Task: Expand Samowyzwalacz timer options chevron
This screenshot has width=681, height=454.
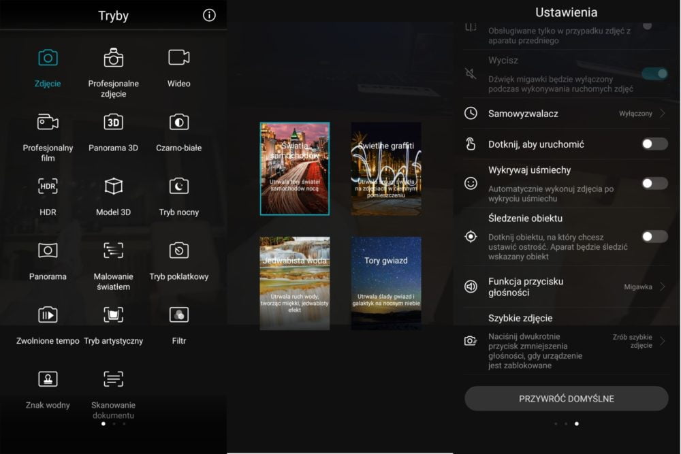Action: tap(662, 114)
